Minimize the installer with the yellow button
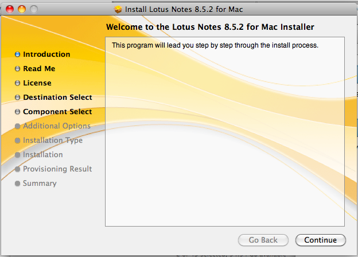Screen dimensions: 358x257 22,9
